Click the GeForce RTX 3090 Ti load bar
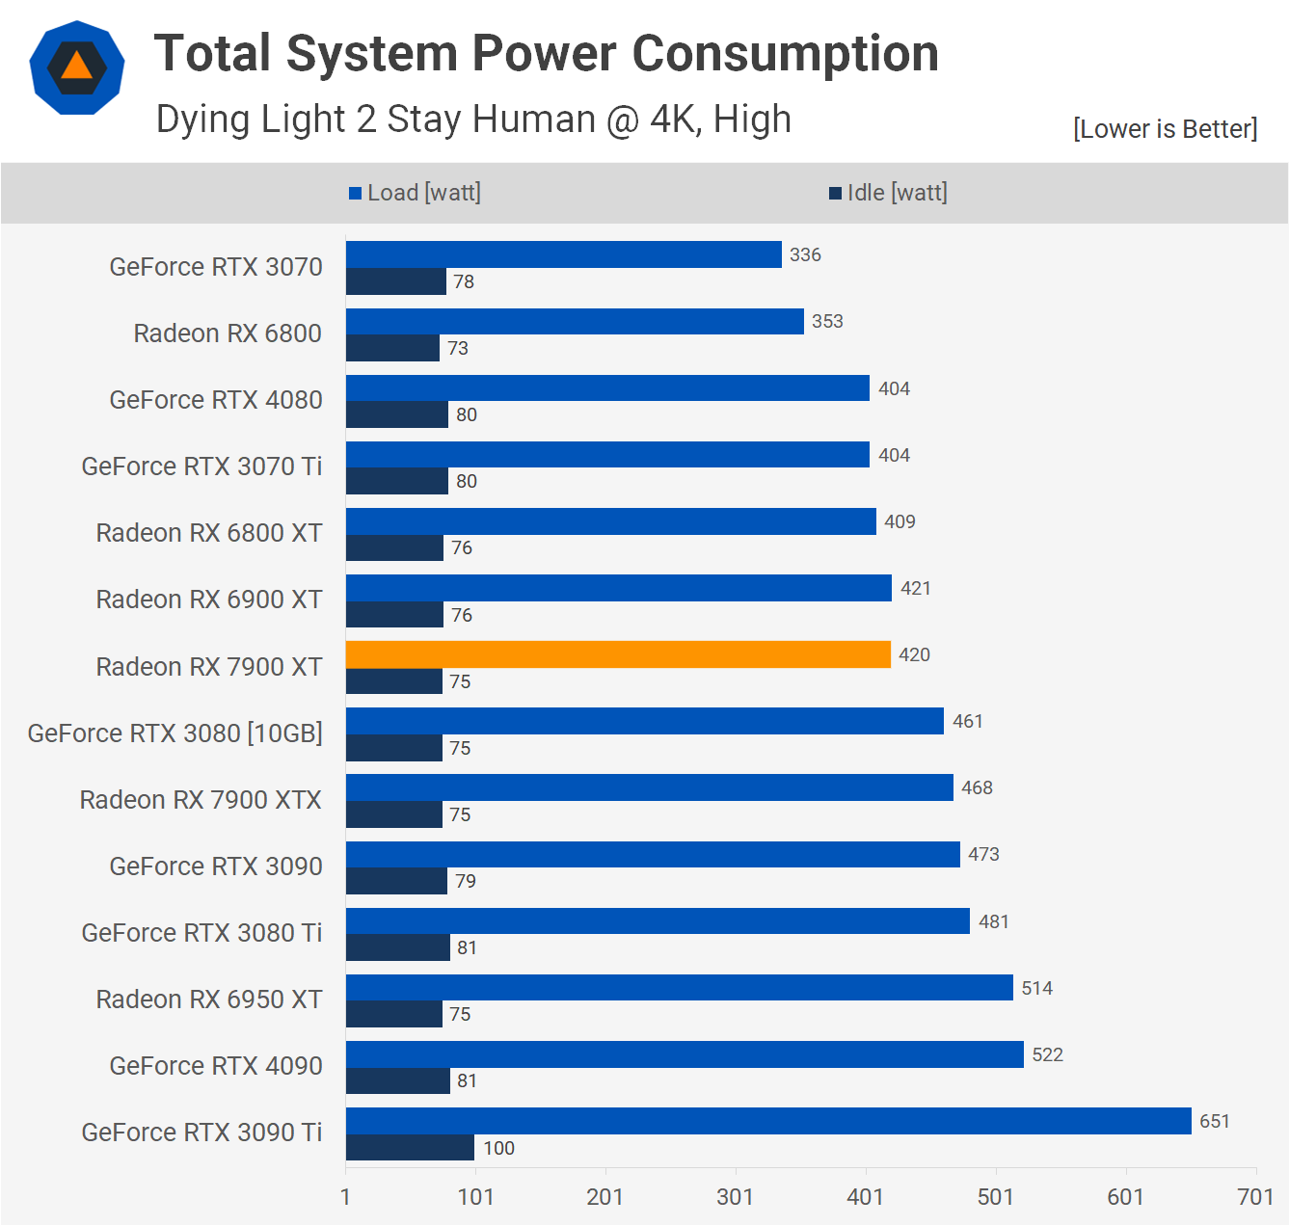Image resolution: width=1289 pixels, height=1226 pixels. point(768,1121)
